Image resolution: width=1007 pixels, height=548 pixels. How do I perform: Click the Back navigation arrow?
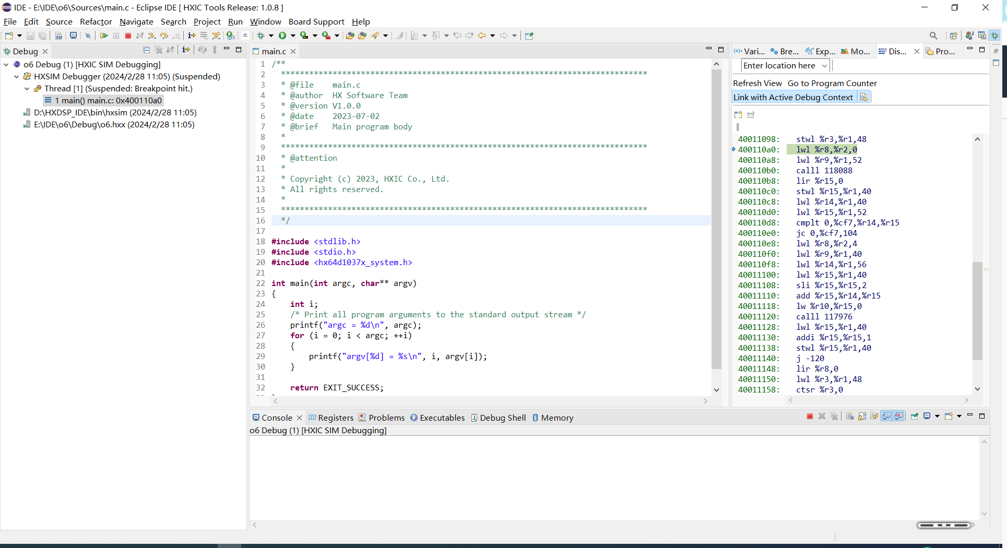(x=482, y=35)
